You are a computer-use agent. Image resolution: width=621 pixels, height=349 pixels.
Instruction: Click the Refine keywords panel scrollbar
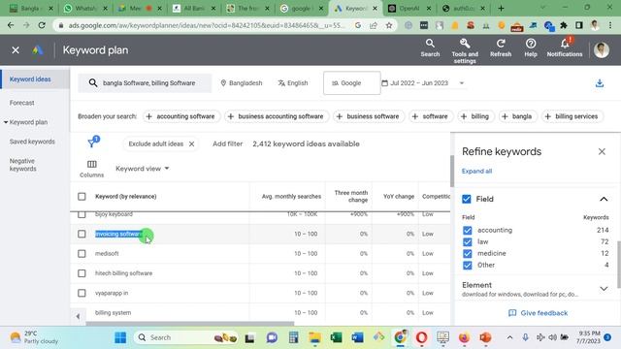pyautogui.click(x=619, y=265)
